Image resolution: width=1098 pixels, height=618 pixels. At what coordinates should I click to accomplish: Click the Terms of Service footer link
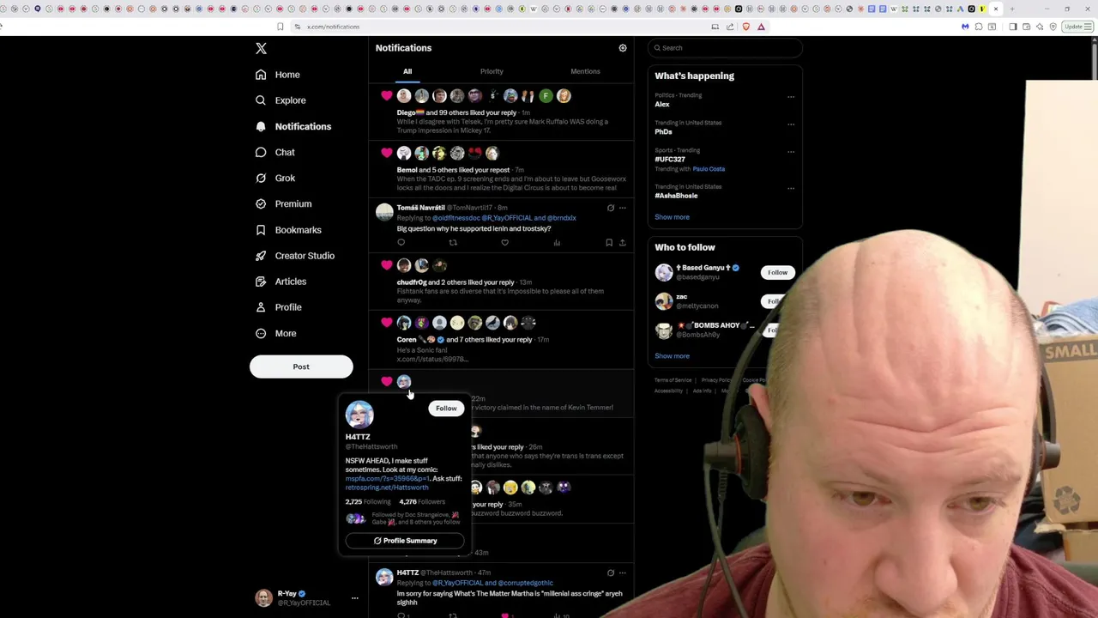point(673,380)
